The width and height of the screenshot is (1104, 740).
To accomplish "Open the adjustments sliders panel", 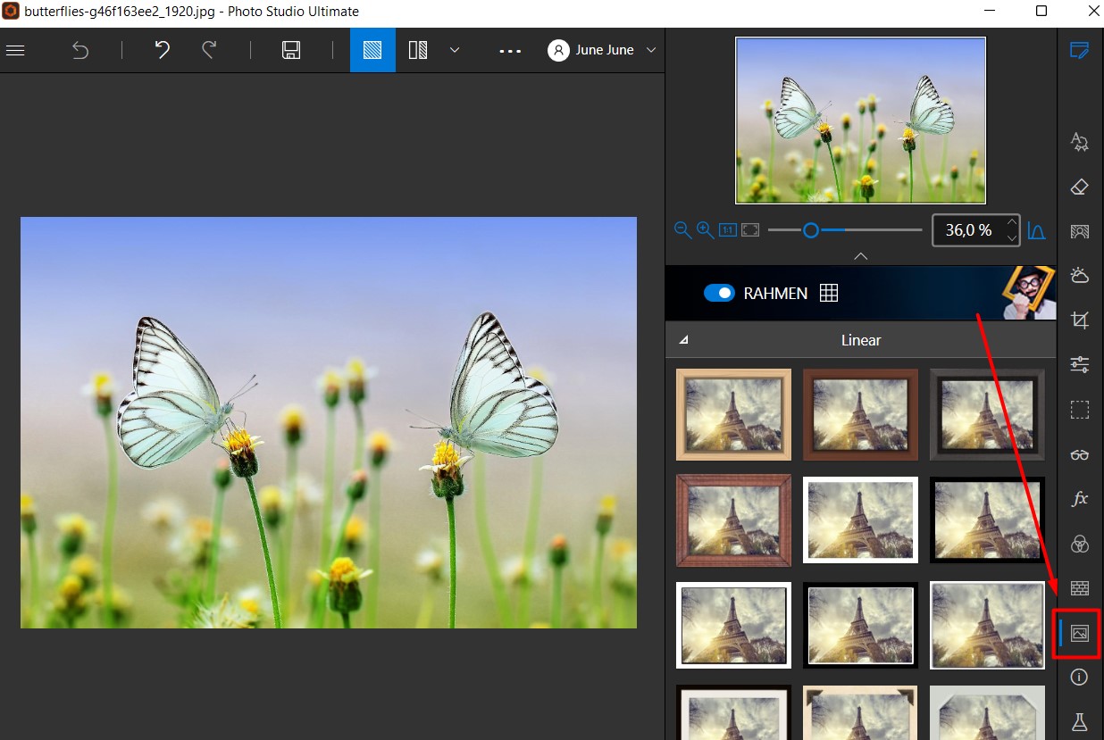I will [x=1080, y=364].
